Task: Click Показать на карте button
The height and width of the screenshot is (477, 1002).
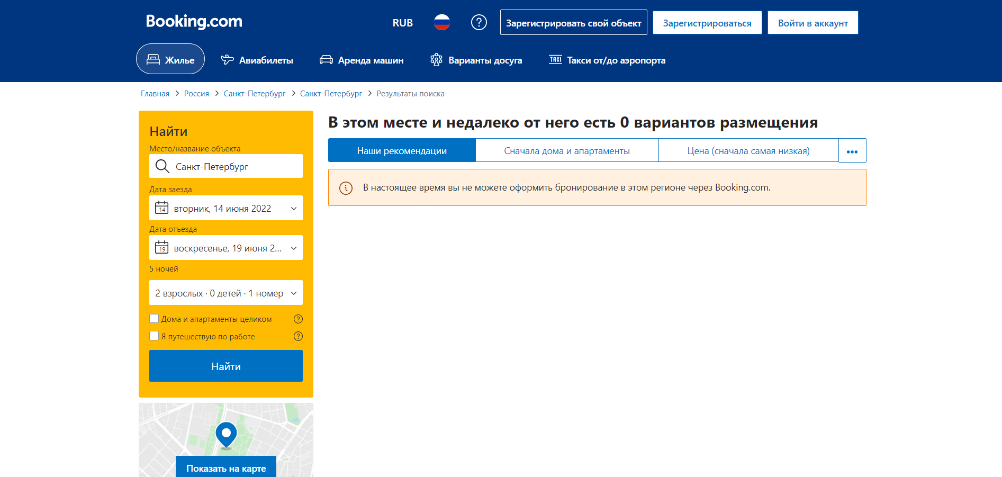Action: (226, 467)
